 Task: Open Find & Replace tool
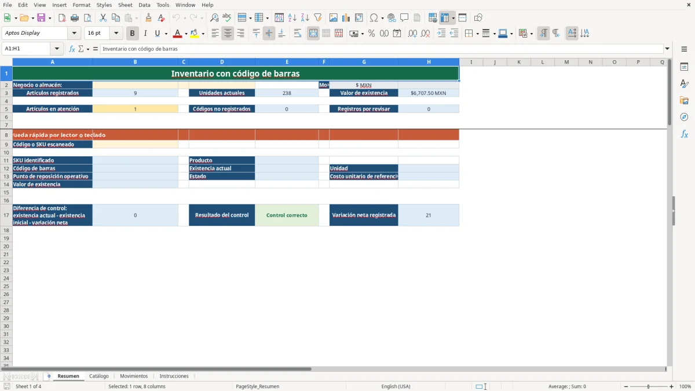click(x=214, y=18)
